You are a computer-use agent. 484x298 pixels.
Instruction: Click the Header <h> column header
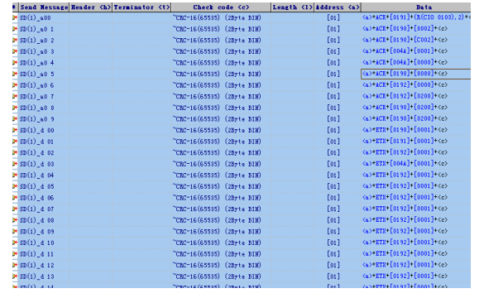91,7
